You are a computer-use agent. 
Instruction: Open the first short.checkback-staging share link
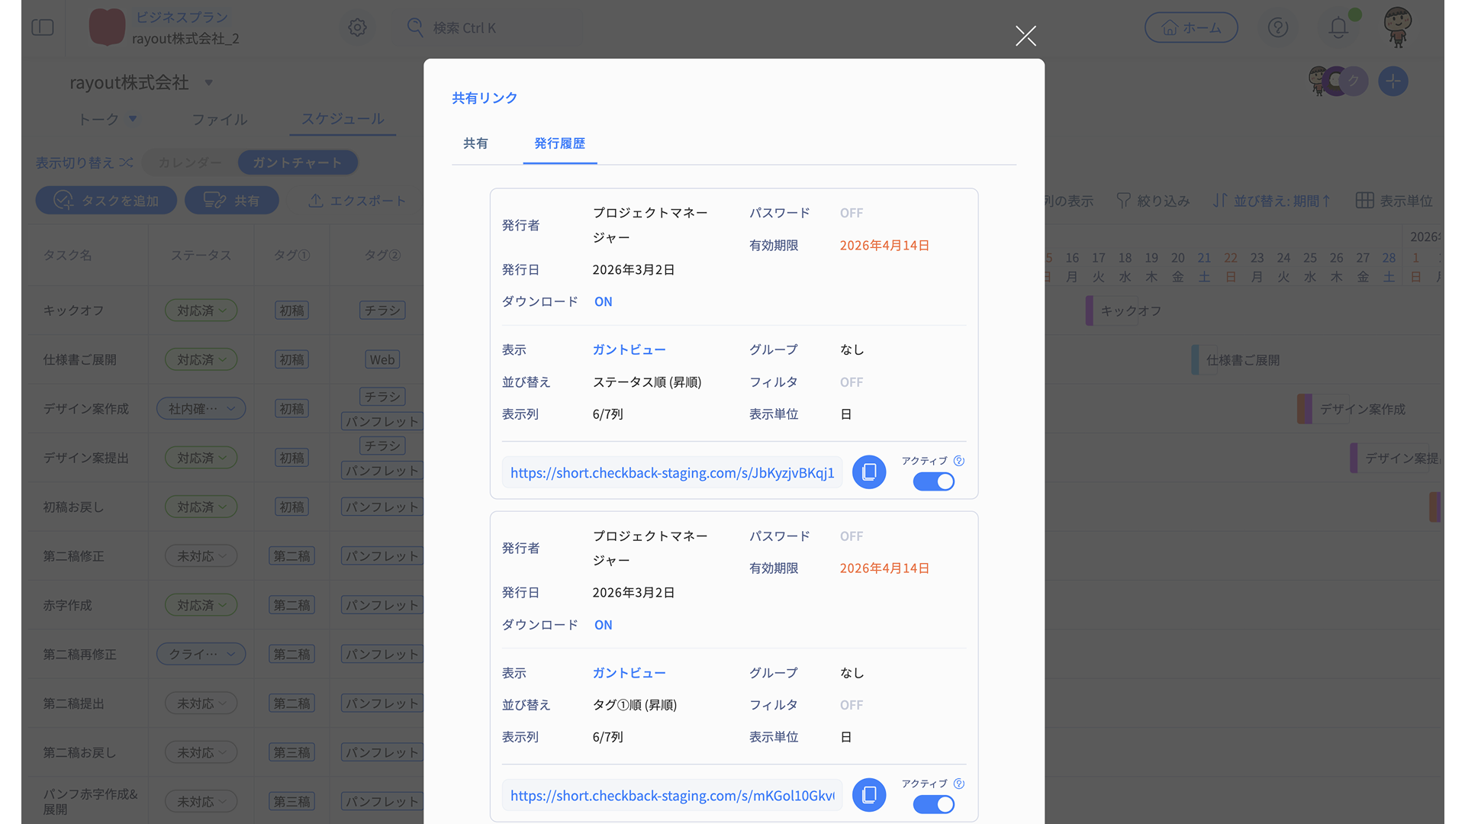671,473
